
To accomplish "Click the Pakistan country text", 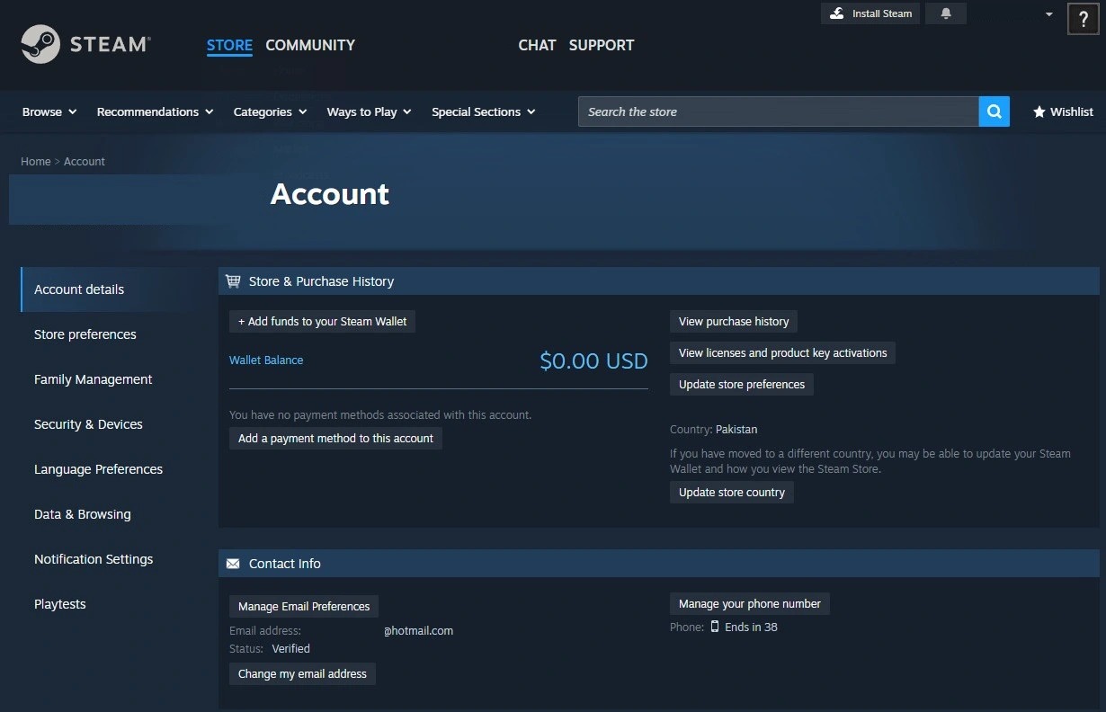I will pyautogui.click(x=736, y=430).
